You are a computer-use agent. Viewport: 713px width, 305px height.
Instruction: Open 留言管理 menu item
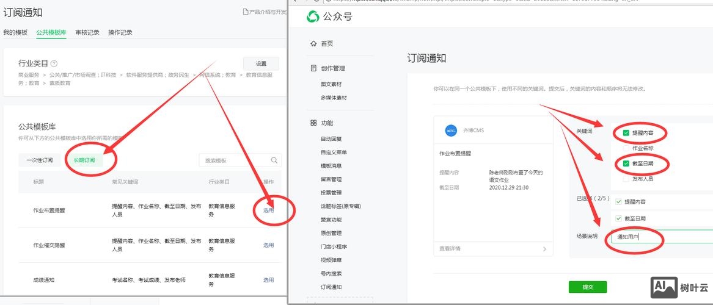pos(331,179)
